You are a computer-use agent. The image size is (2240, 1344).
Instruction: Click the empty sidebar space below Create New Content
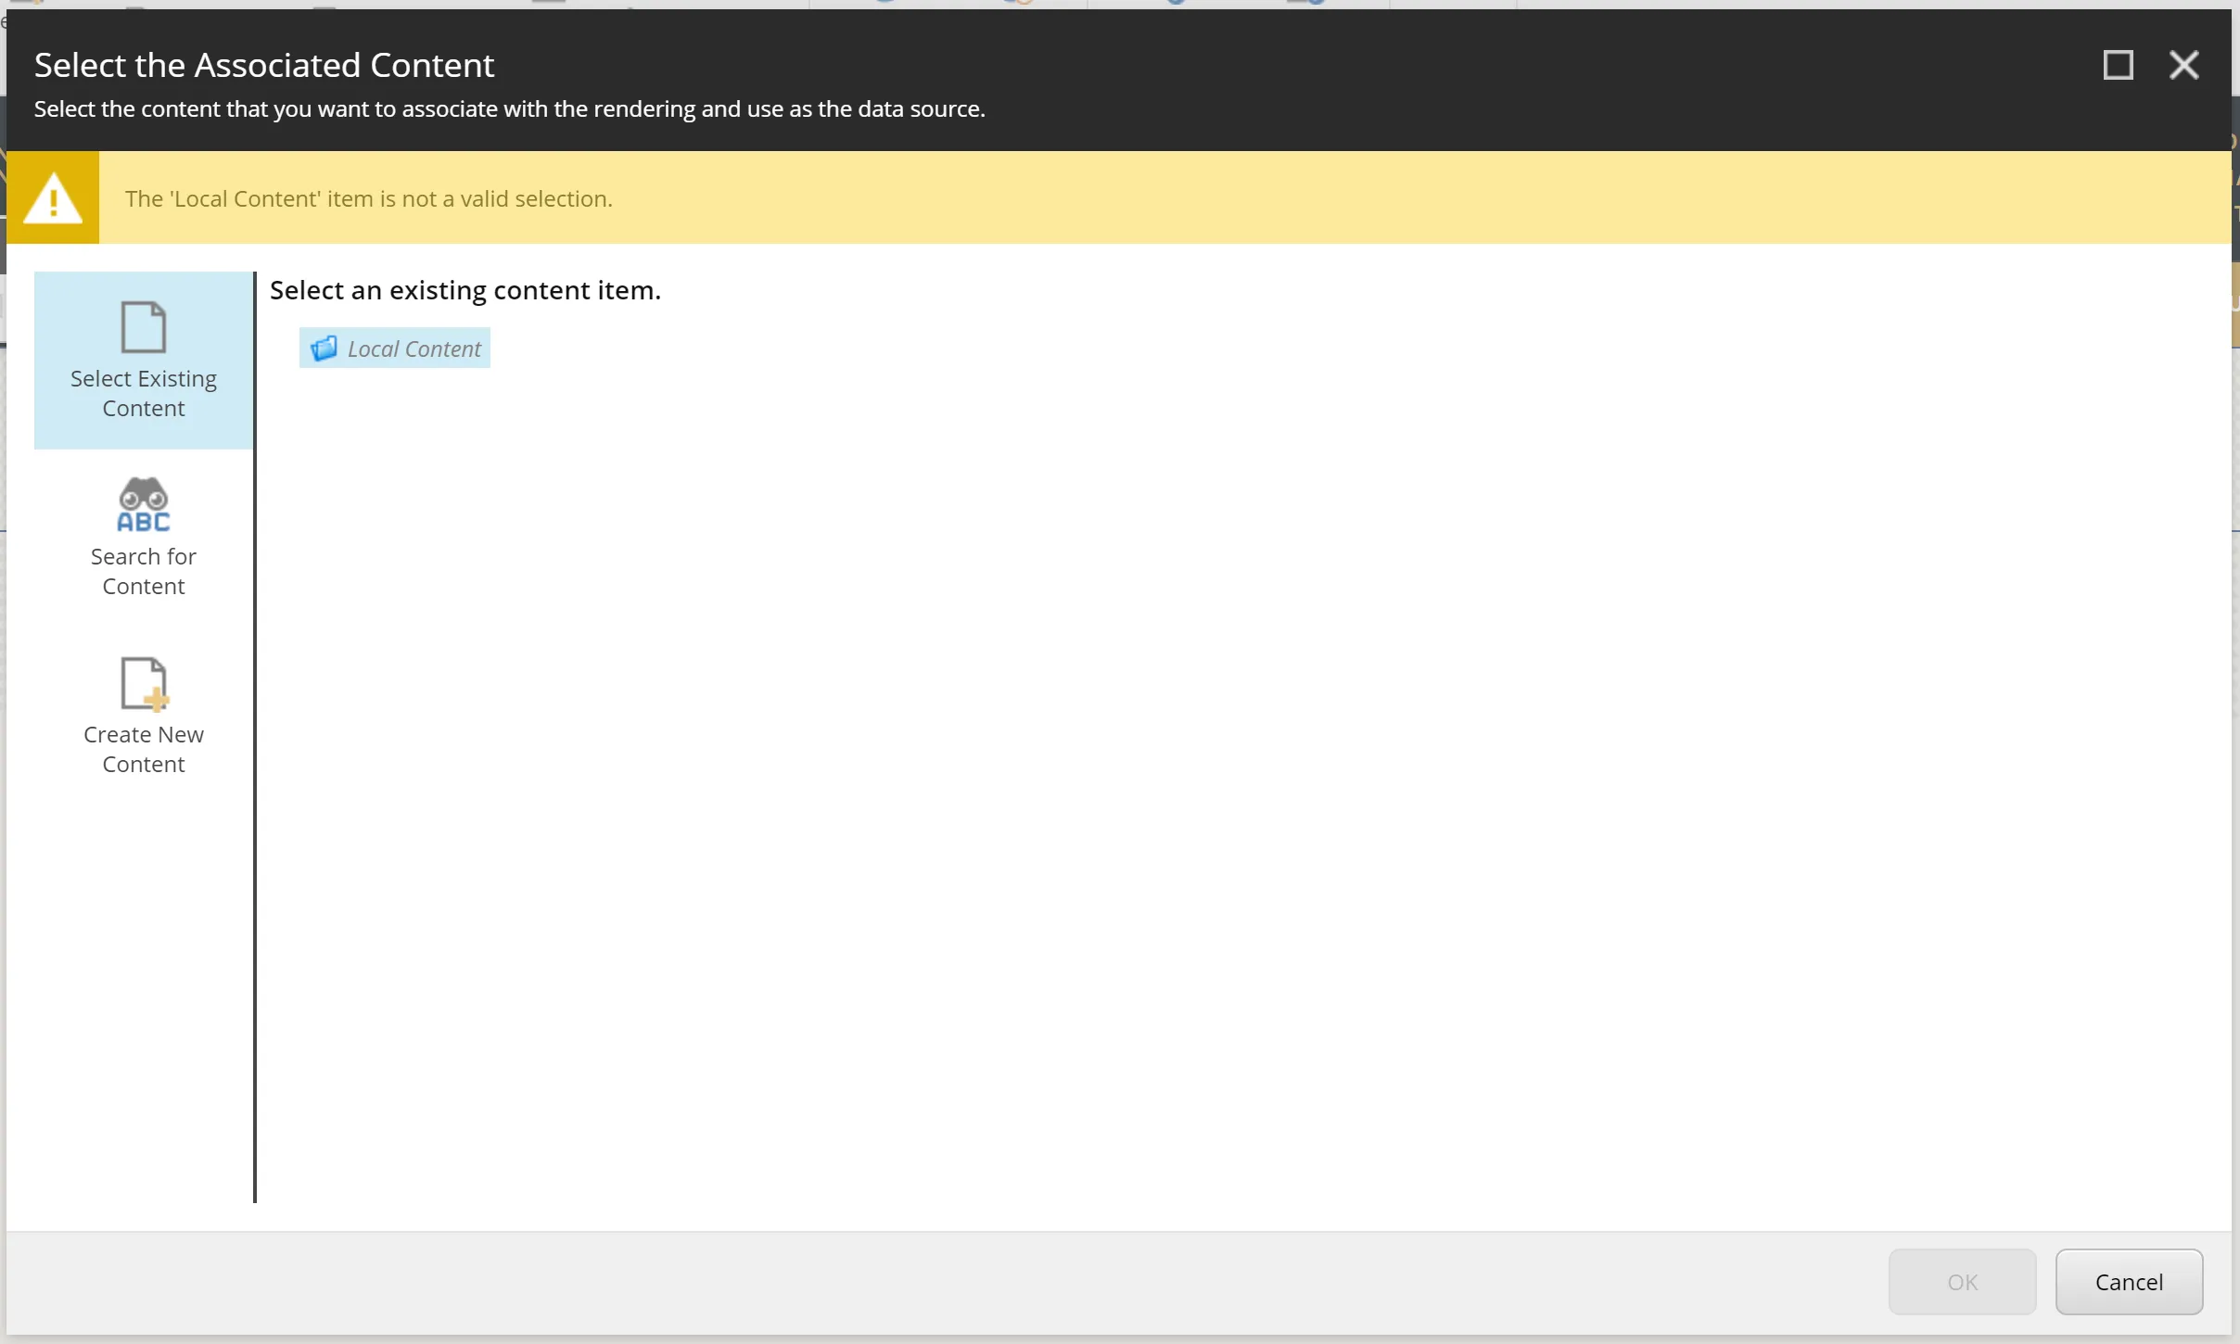[144, 983]
